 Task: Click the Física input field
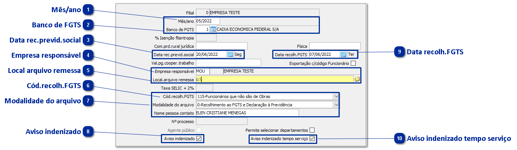tap(335, 46)
